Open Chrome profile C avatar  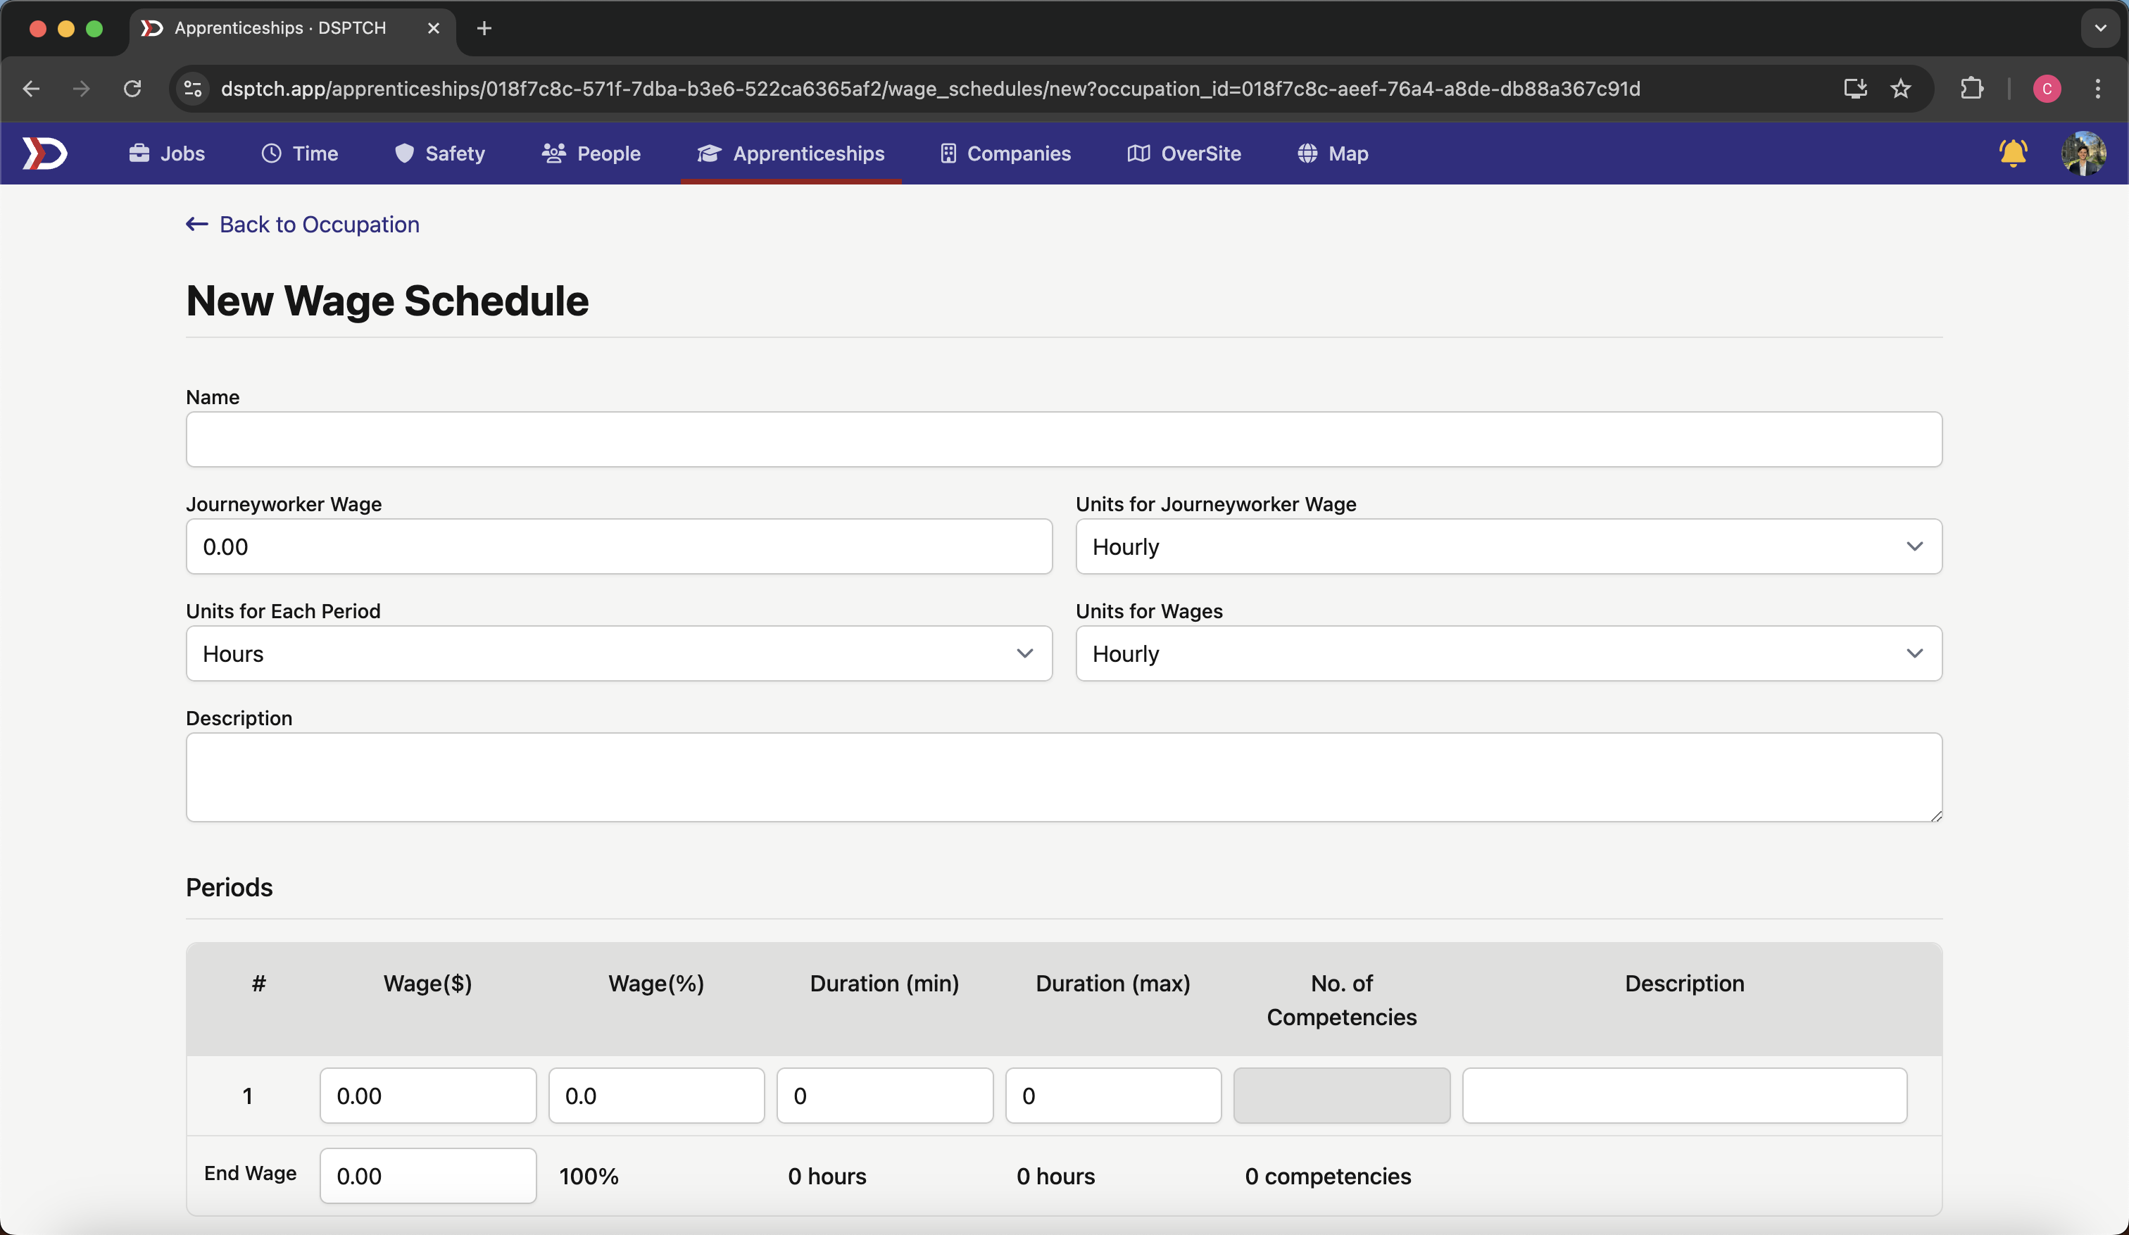point(2047,89)
